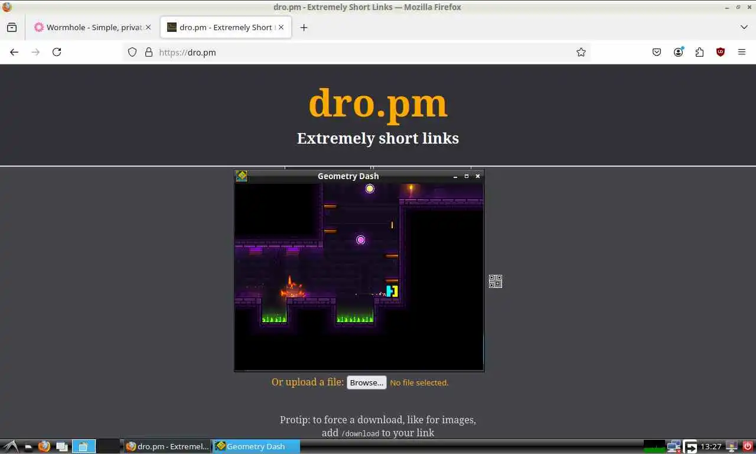Reload the dro.pm page

(x=57, y=52)
